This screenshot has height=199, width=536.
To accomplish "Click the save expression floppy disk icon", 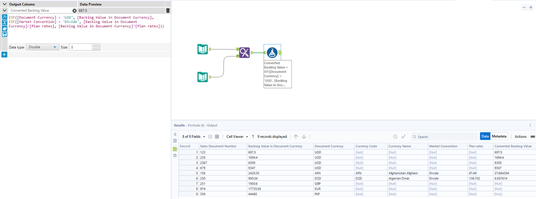I will coord(5,34).
